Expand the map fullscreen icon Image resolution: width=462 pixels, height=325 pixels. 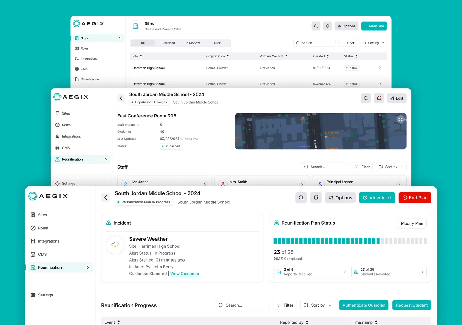[x=400, y=119]
